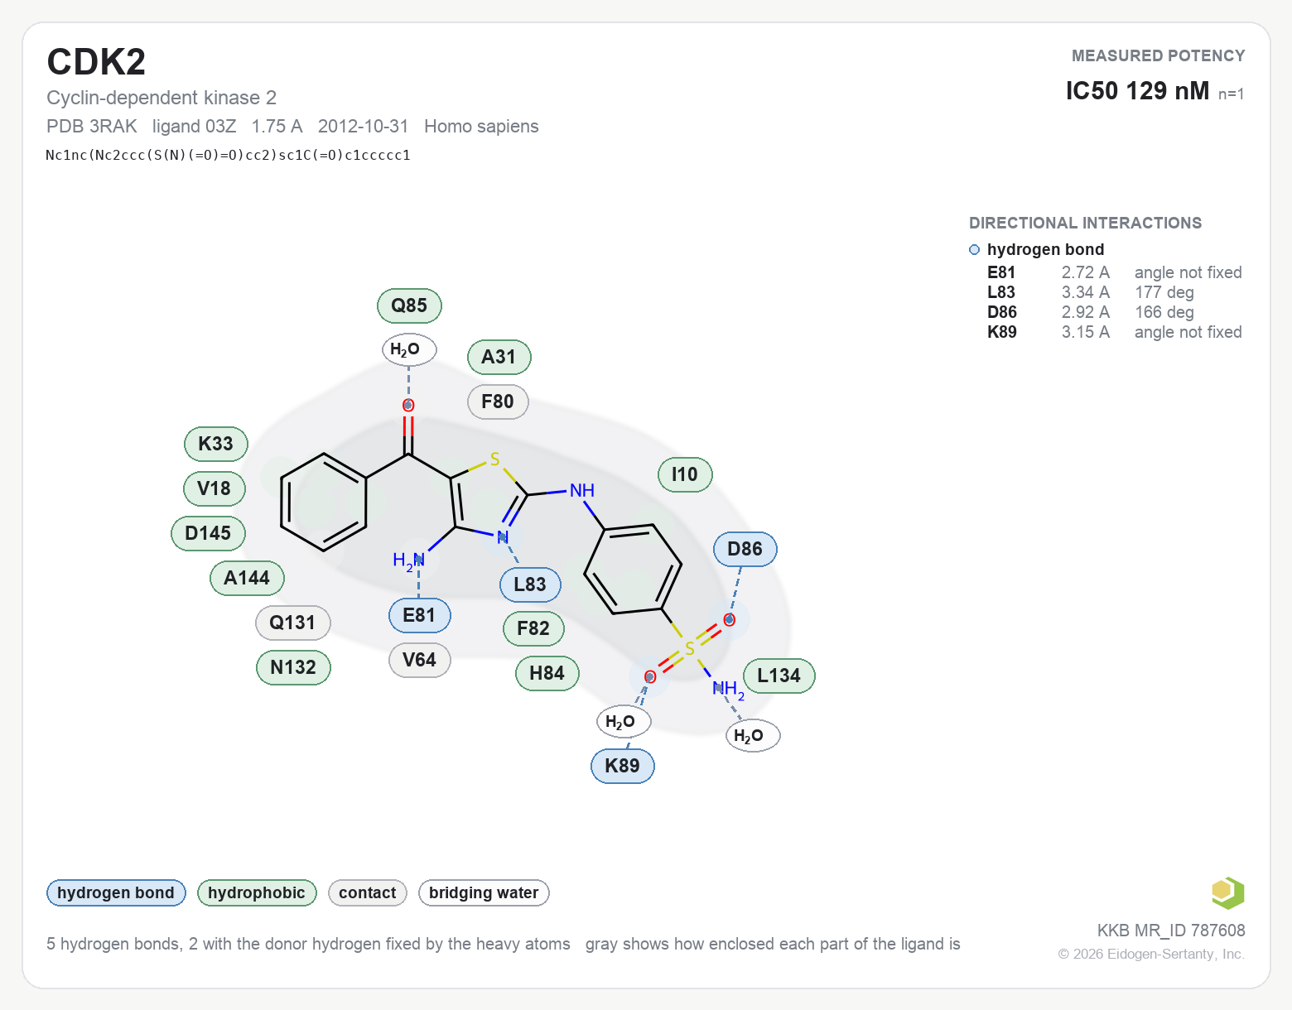Click the carbonyl oxygen atom
Screen dimensions: 1292x1010
tap(408, 405)
